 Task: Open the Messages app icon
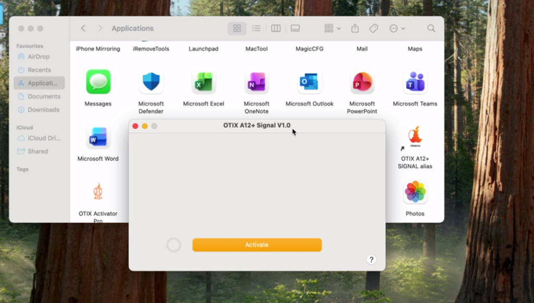[x=98, y=82]
